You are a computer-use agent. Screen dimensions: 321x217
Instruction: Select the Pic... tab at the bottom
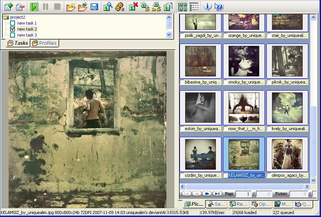pos(194,204)
